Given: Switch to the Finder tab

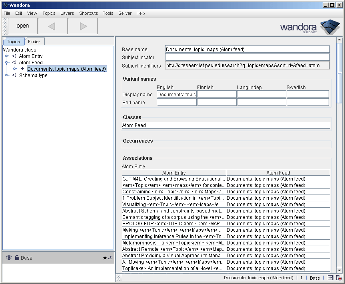Looking at the screenshot, I should [x=34, y=42].
